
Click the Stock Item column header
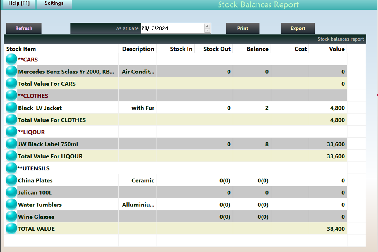point(21,49)
